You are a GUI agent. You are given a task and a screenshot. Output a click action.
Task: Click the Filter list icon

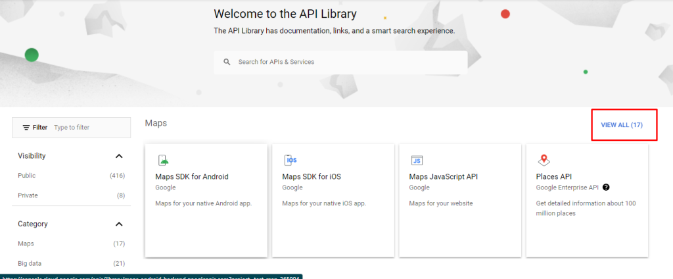coord(26,128)
